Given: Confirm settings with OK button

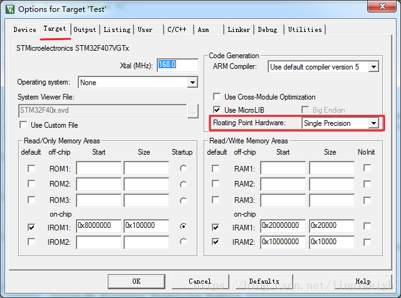Looking at the screenshot, I should click(x=137, y=281).
